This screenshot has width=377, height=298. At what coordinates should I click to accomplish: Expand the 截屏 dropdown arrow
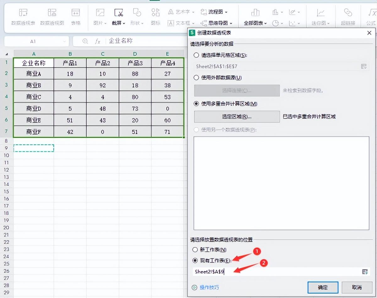[x=124, y=23]
